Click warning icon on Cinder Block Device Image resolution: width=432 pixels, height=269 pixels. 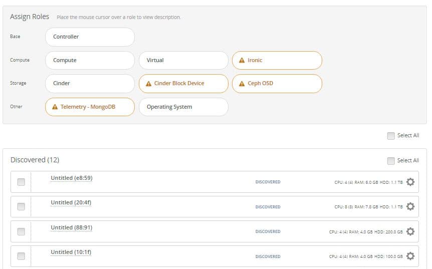pos(148,84)
